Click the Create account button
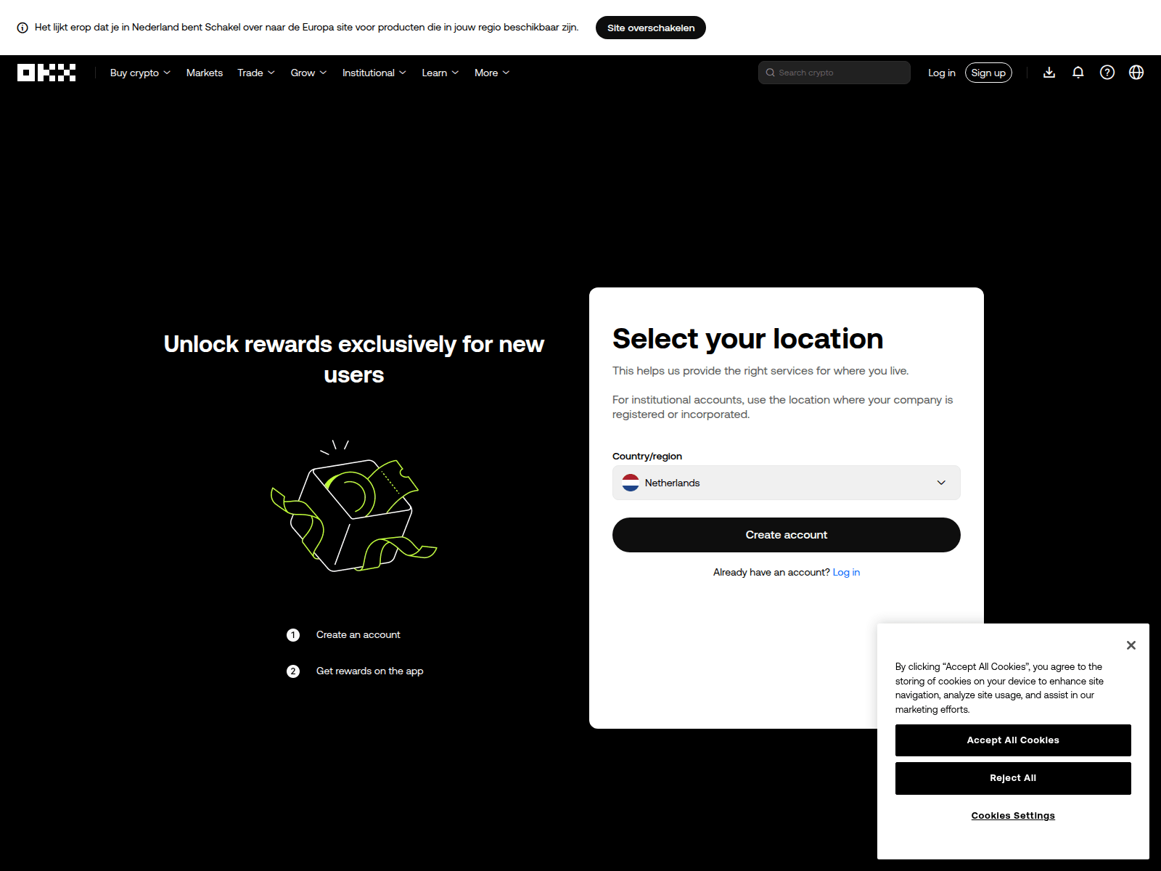Image resolution: width=1161 pixels, height=871 pixels. [x=786, y=535]
